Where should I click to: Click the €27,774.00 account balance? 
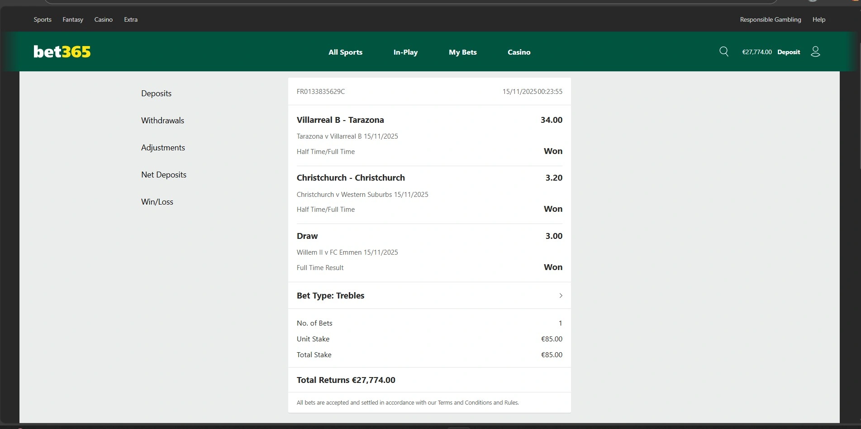[x=756, y=52]
